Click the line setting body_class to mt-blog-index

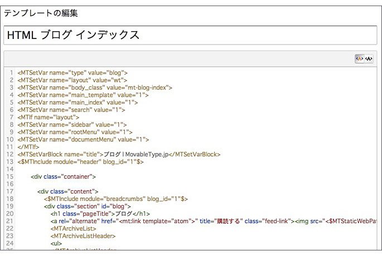click(x=95, y=87)
